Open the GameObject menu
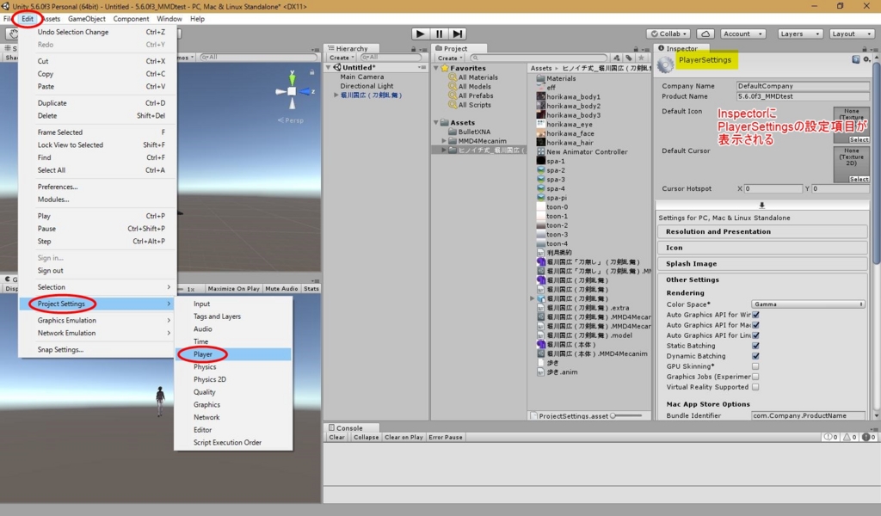The image size is (881, 516). coord(87,19)
